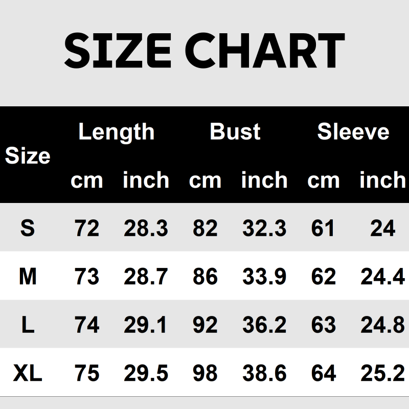
Task: Click the cm subheader under Length
Action: click(x=86, y=180)
